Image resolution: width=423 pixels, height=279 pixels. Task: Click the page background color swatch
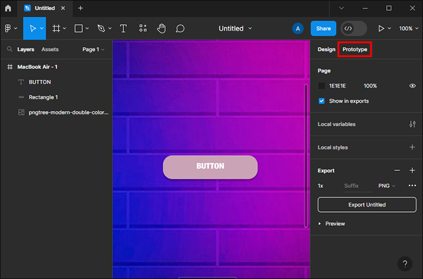pyautogui.click(x=321, y=86)
